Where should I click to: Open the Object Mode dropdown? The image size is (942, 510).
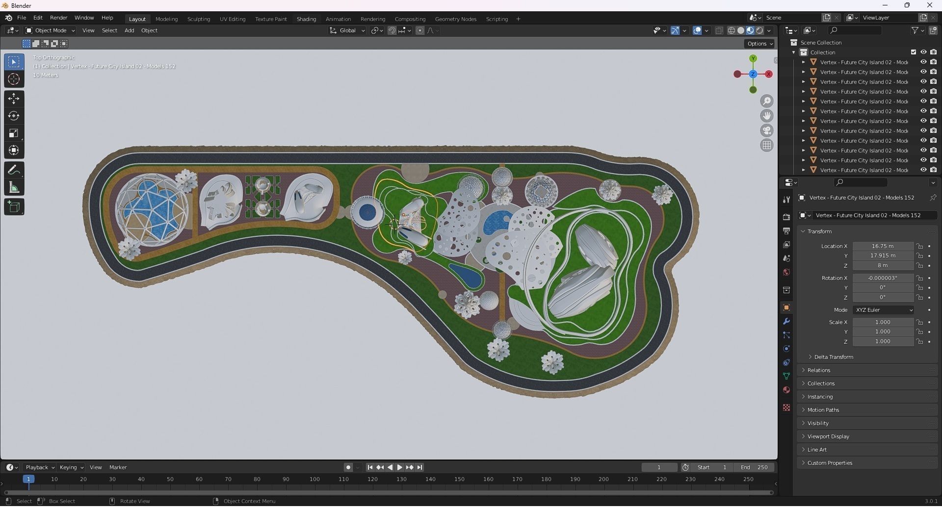click(50, 31)
